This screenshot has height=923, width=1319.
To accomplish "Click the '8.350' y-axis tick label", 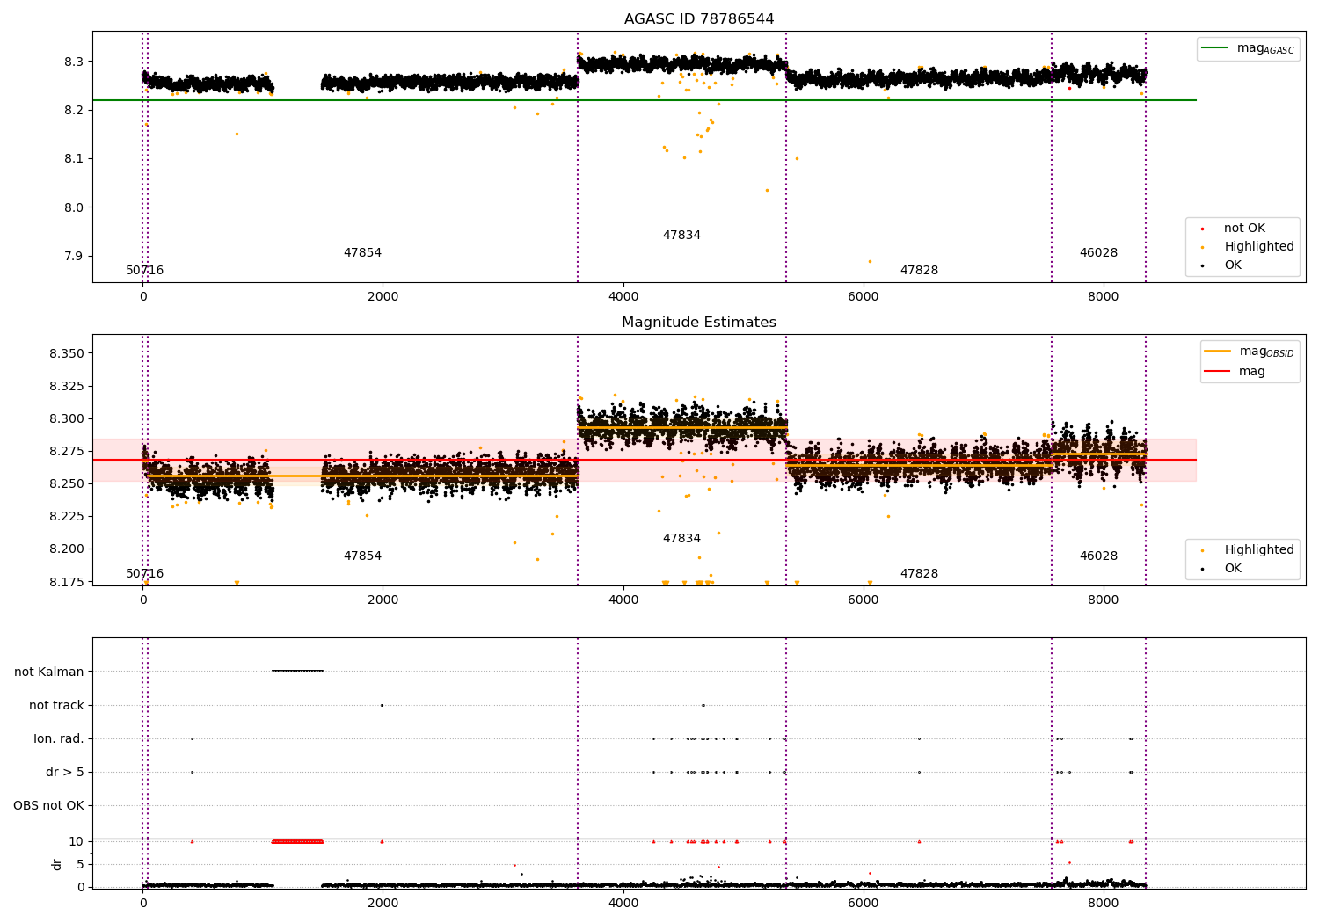I will pyautogui.click(x=67, y=353).
